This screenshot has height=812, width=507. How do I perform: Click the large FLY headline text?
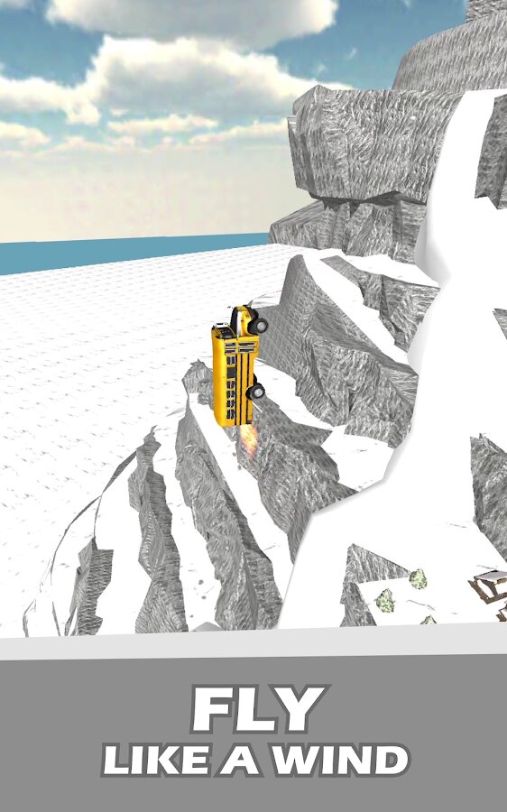click(257, 708)
